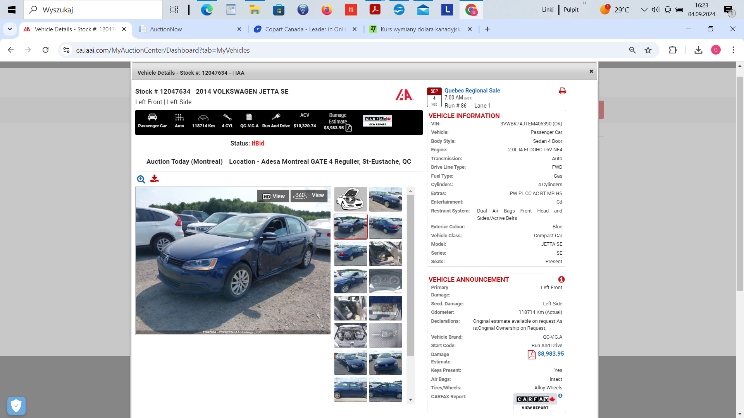Click the IfBid status text
The image size is (744, 418).
tap(258, 143)
